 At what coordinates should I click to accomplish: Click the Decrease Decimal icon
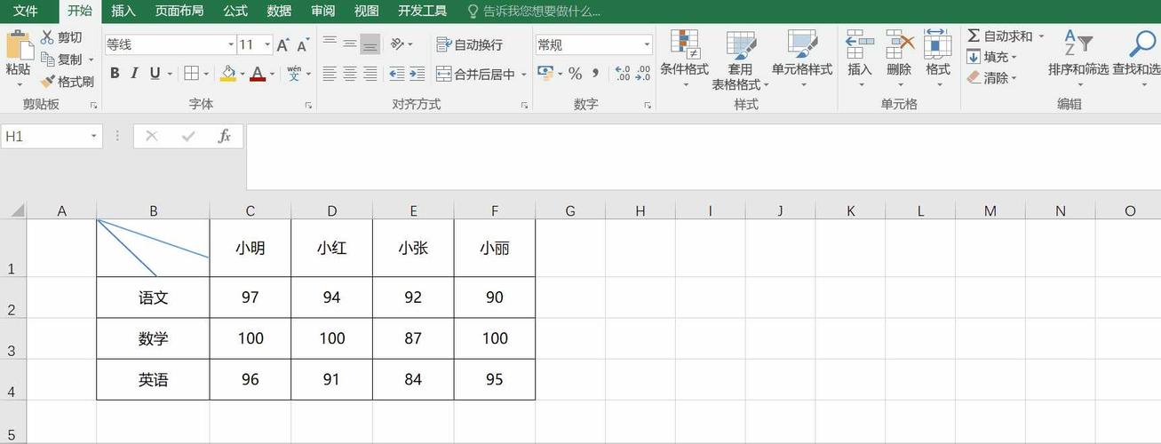[x=643, y=74]
